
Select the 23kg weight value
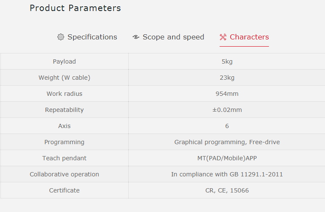pos(227,78)
